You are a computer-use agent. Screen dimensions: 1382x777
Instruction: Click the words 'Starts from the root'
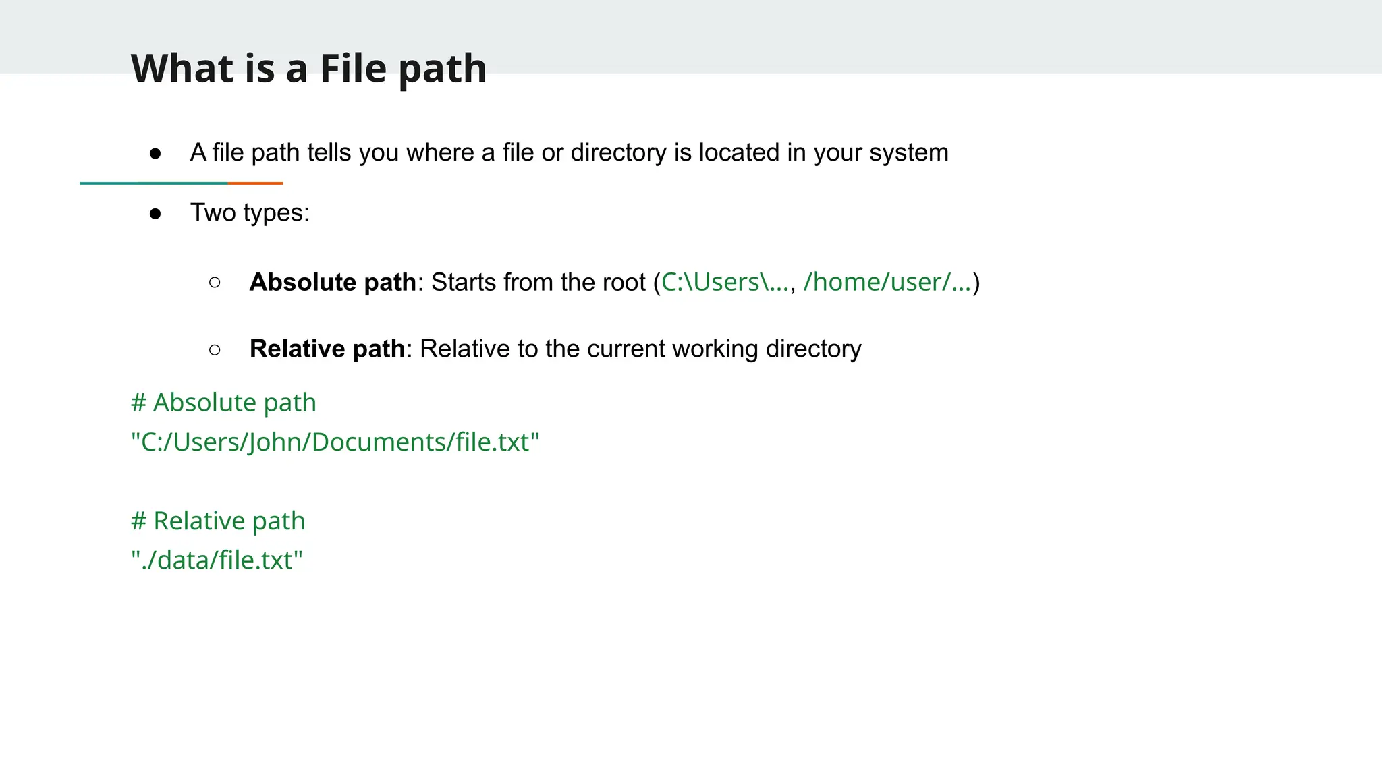pos(538,282)
